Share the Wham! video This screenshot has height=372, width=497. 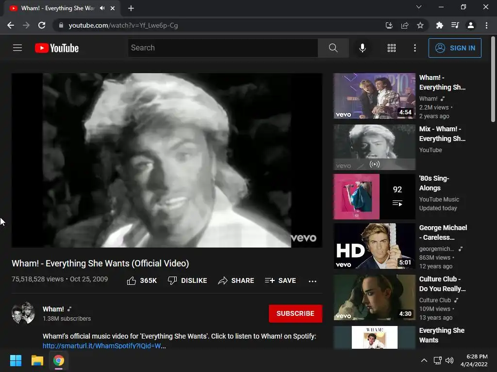click(236, 280)
